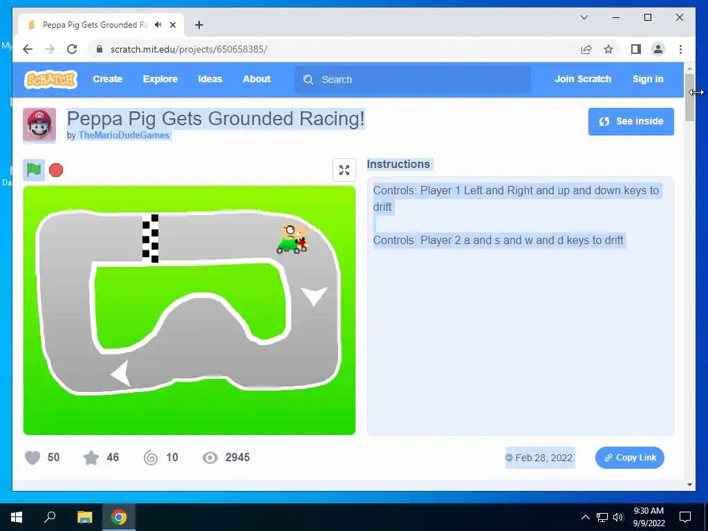Click the Chrome taskbar icon

pyautogui.click(x=119, y=517)
